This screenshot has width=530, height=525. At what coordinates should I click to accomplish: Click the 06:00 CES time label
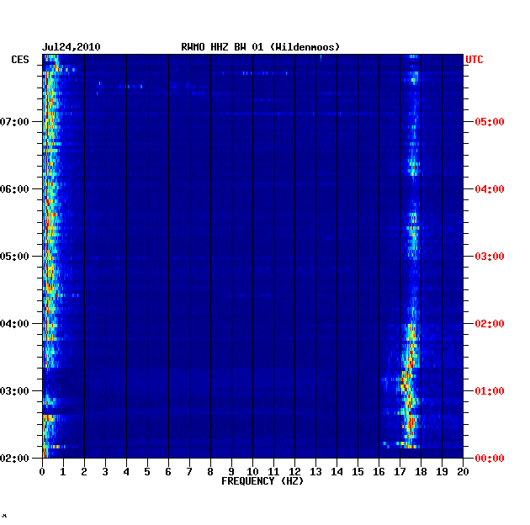coord(14,189)
